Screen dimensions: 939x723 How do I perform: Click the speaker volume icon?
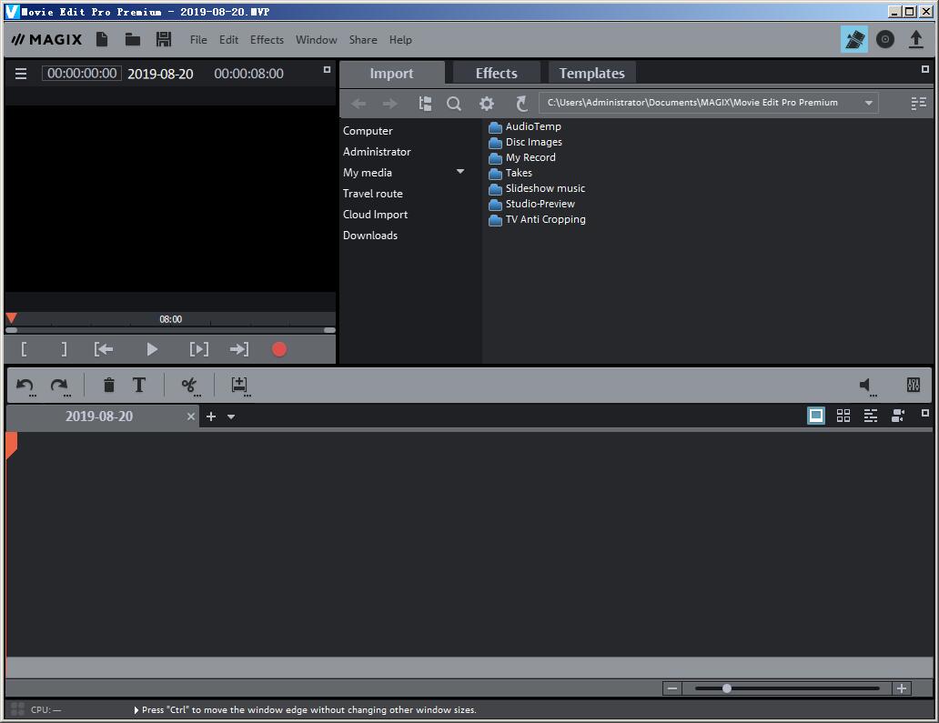coord(866,386)
